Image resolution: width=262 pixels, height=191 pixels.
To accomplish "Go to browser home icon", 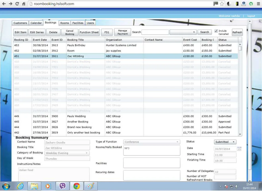I will click(x=24, y=4).
